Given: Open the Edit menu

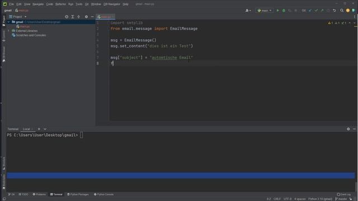Looking at the screenshot, I should click(x=19, y=4).
